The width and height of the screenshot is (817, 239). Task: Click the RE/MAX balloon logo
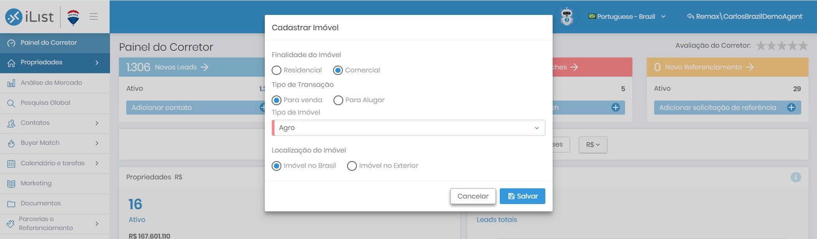(x=73, y=17)
